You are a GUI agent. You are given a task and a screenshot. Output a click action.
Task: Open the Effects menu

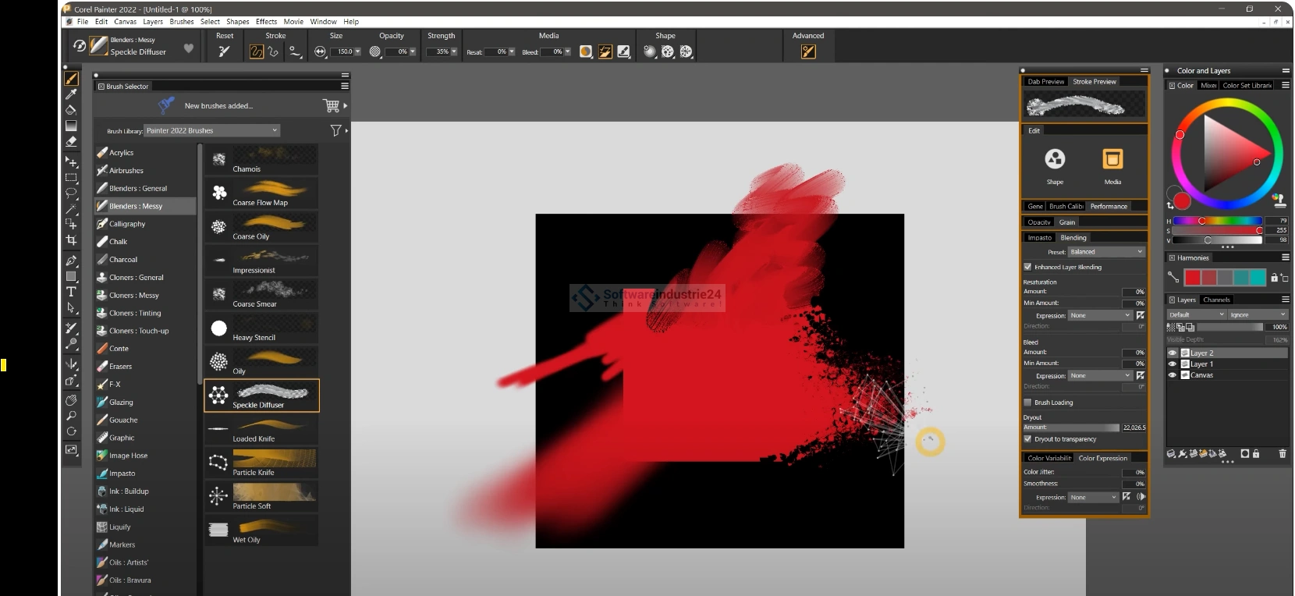point(266,22)
